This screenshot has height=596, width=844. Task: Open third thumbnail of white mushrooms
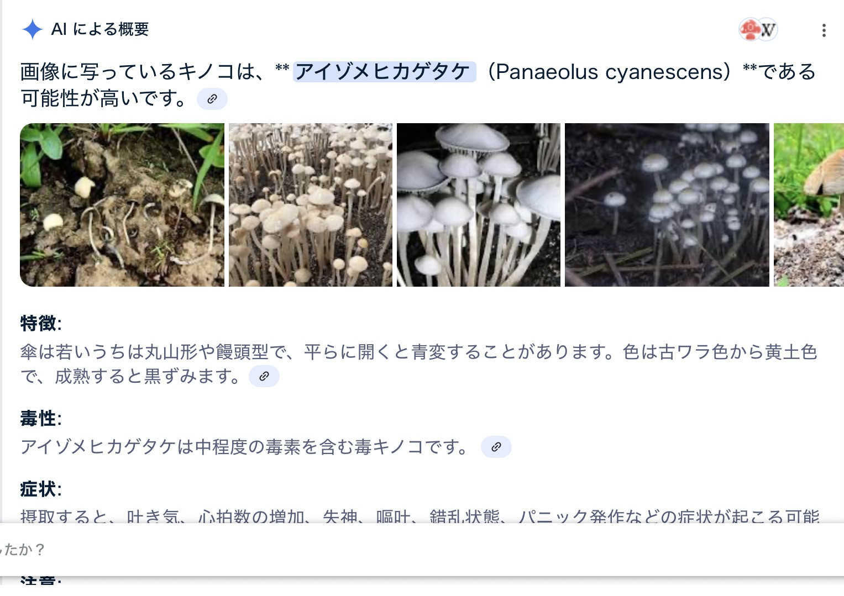[x=479, y=205]
